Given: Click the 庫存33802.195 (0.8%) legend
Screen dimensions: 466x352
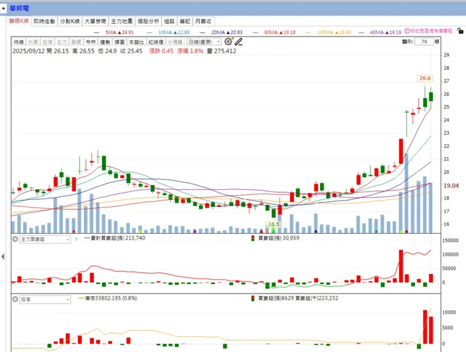Looking at the screenshot, I should coord(108,299).
